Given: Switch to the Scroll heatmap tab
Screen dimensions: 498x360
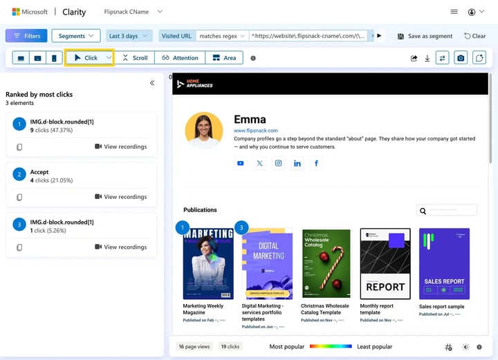Looking at the screenshot, I should (x=136, y=58).
